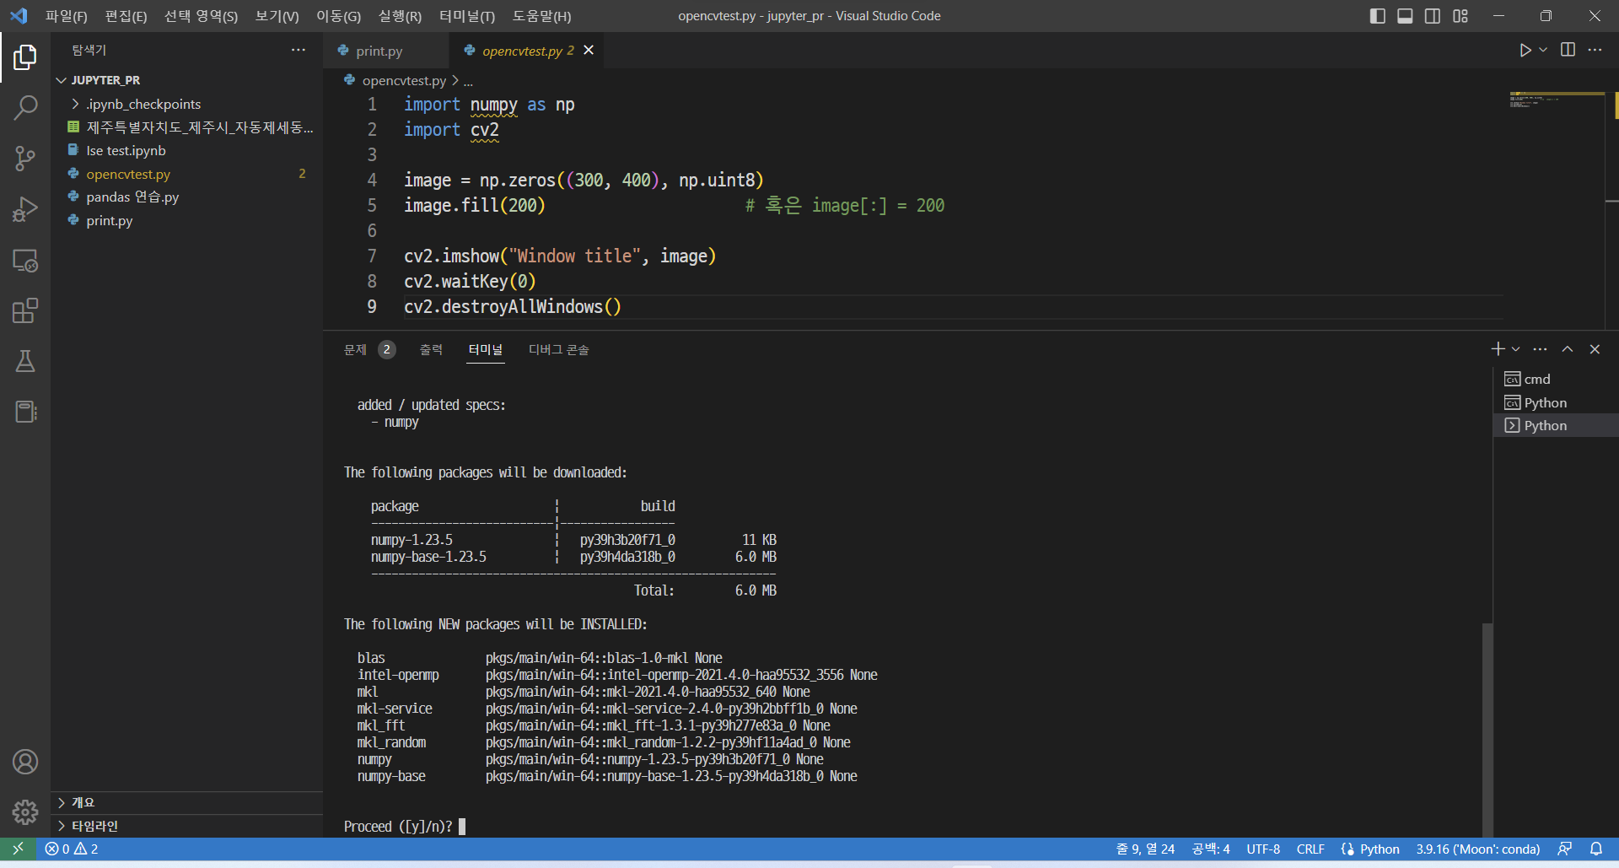Screen dimensions: 1619x868
Task: Open the Manage gear settings icon
Action: pos(25,812)
